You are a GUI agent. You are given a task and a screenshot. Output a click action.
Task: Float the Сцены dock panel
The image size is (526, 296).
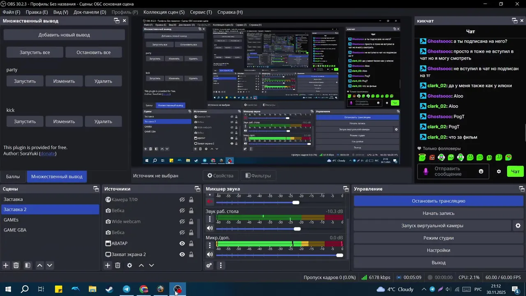coord(96,189)
